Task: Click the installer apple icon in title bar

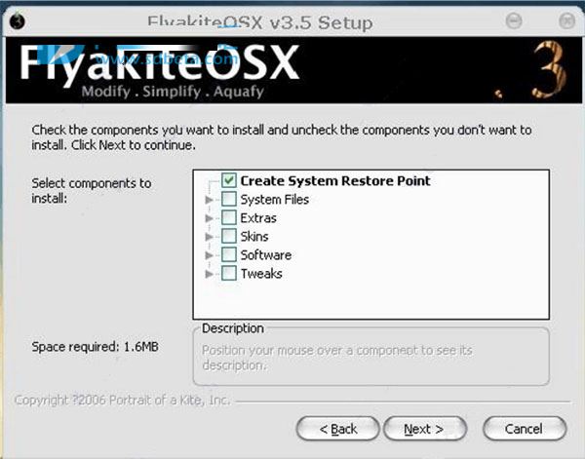Action: pos(18,20)
